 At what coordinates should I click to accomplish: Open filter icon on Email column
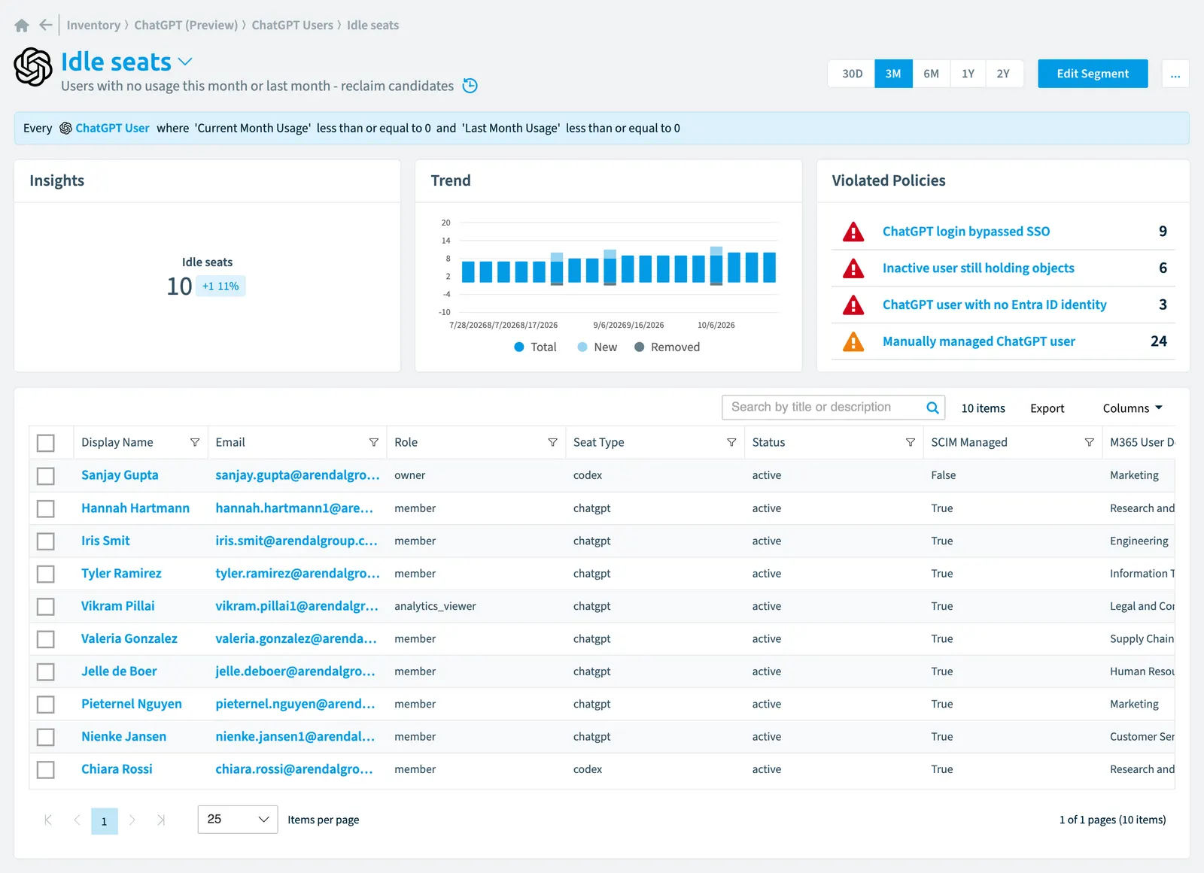pyautogui.click(x=374, y=442)
